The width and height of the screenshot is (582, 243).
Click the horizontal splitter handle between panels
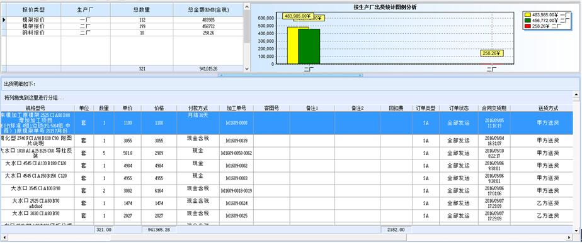290,75
